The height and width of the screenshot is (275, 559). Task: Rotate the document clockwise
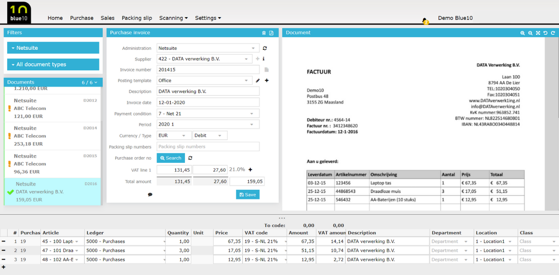(553, 33)
